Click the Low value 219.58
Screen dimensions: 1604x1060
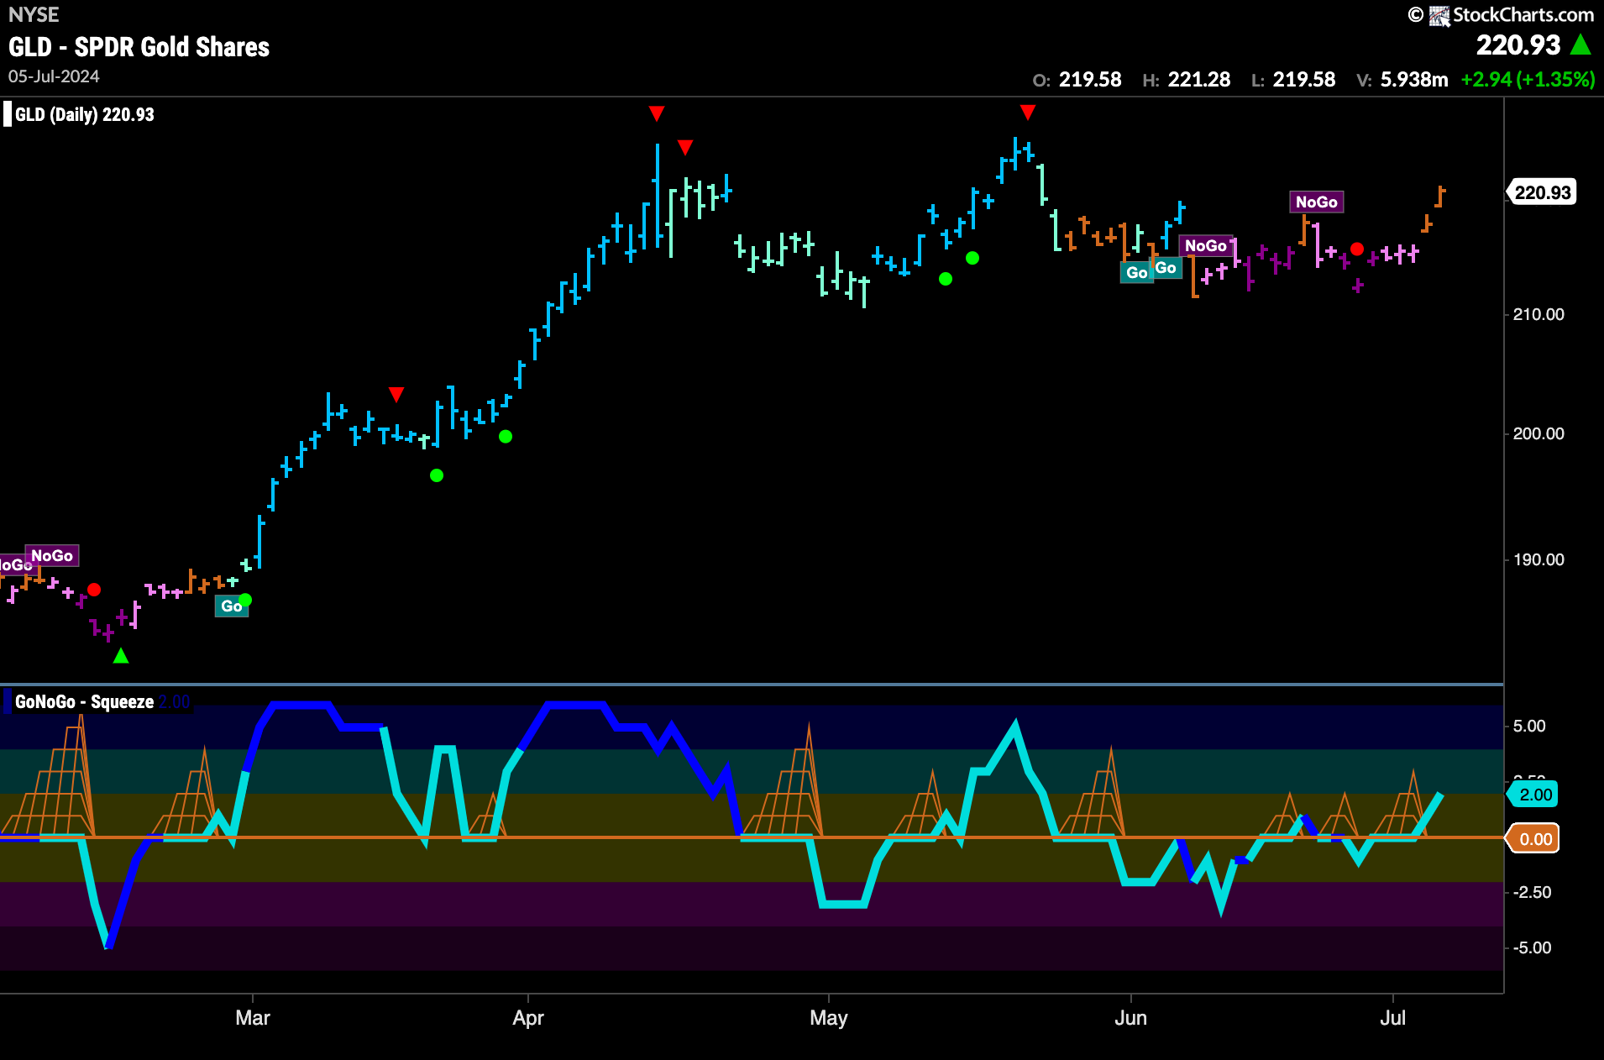coord(1304,80)
